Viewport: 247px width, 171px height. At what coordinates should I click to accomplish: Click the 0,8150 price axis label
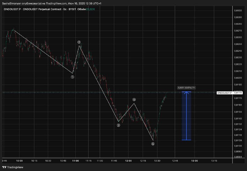238,112
